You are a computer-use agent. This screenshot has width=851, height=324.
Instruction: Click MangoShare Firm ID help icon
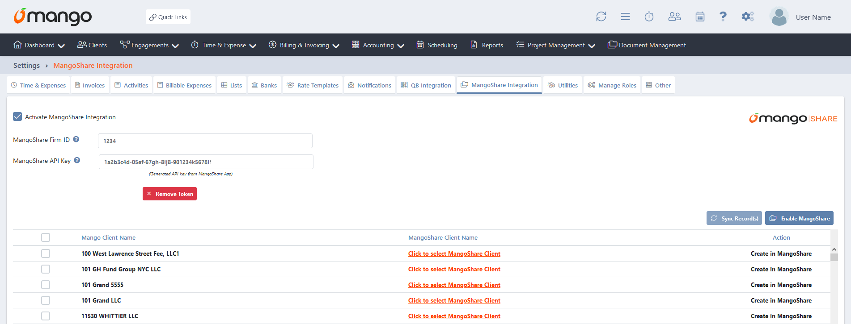pyautogui.click(x=76, y=139)
